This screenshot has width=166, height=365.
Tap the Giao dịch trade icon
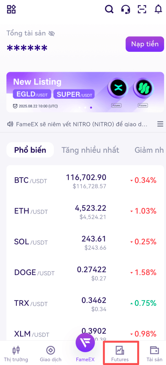pos(50,350)
